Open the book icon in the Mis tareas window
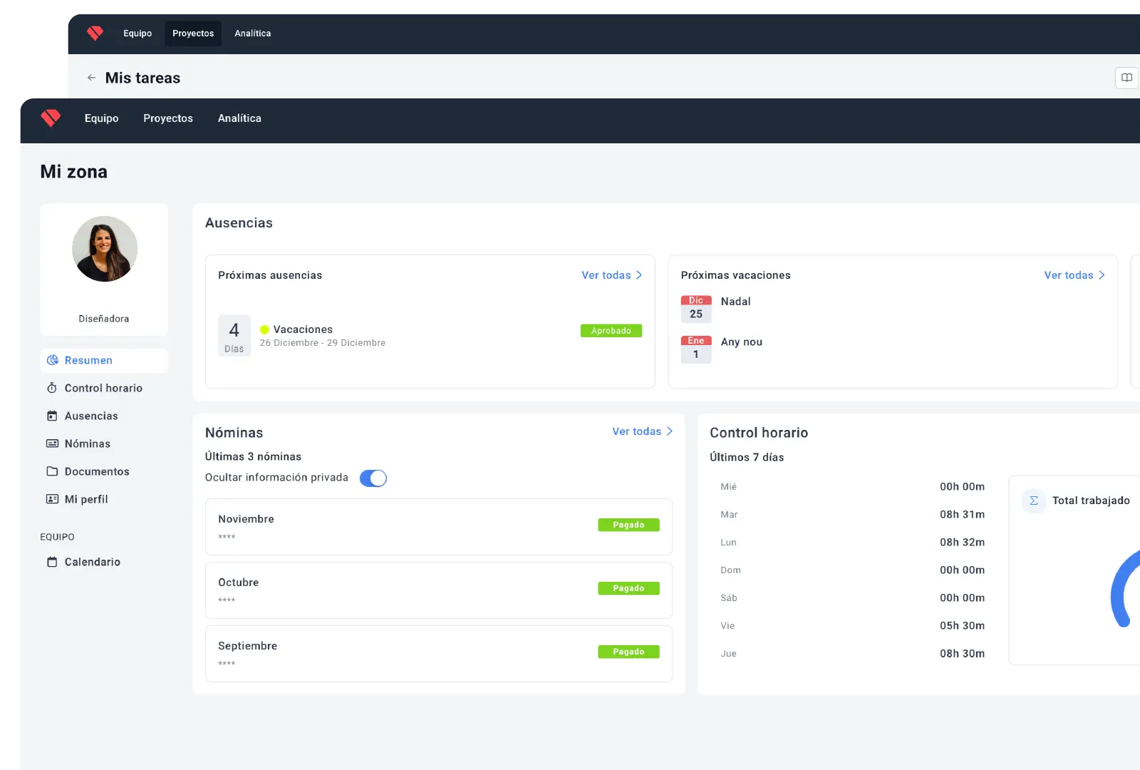This screenshot has width=1140, height=770. (x=1126, y=78)
